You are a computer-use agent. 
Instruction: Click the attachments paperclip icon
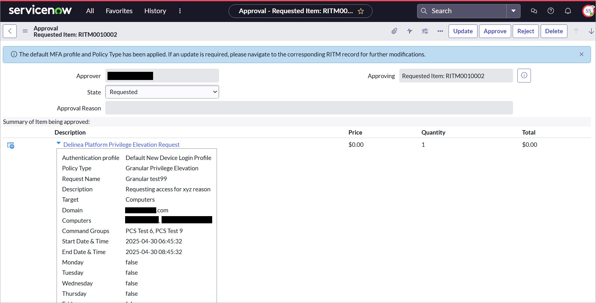click(394, 31)
